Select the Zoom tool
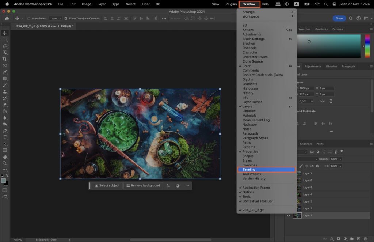The width and height of the screenshot is (374, 242). point(5,163)
